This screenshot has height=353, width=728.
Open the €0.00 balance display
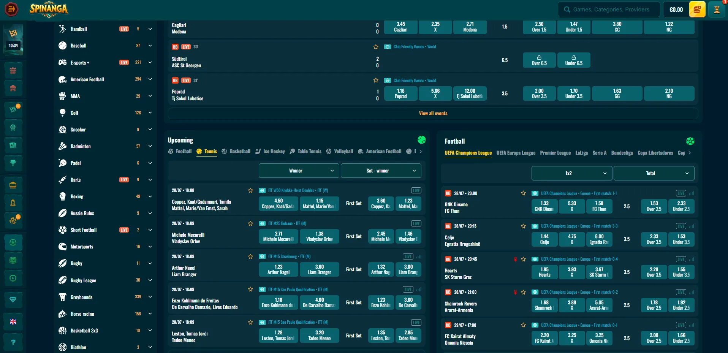coord(676,9)
